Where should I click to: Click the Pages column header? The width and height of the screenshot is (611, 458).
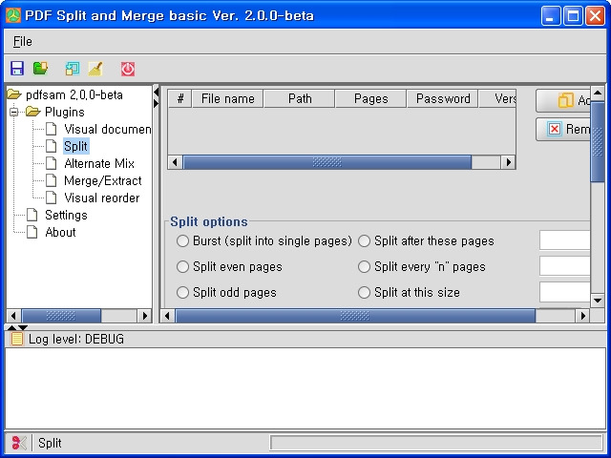coord(370,98)
